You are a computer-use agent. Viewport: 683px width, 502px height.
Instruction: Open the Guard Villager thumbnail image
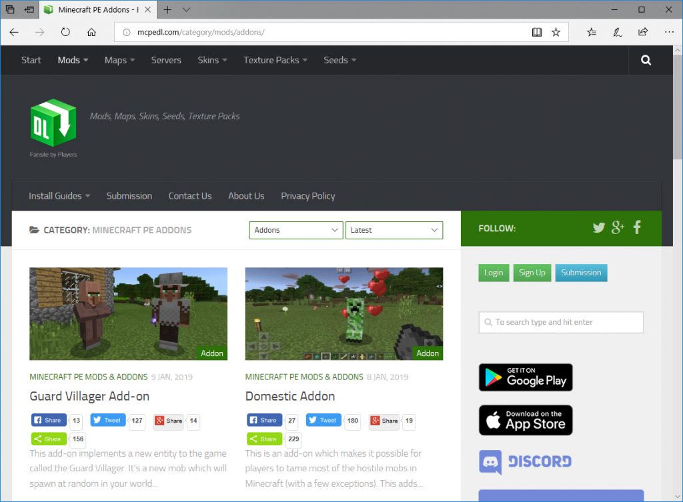pyautogui.click(x=128, y=314)
